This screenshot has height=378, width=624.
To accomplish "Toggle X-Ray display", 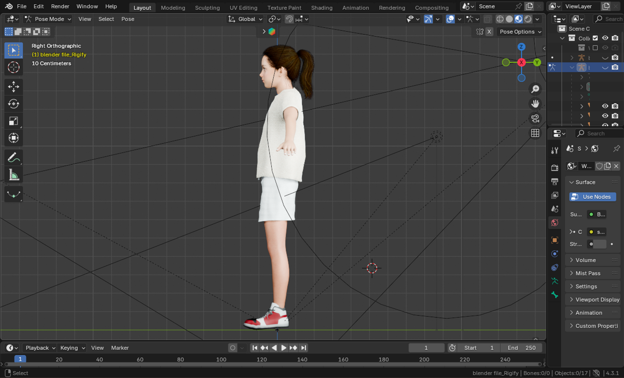I will (487, 19).
